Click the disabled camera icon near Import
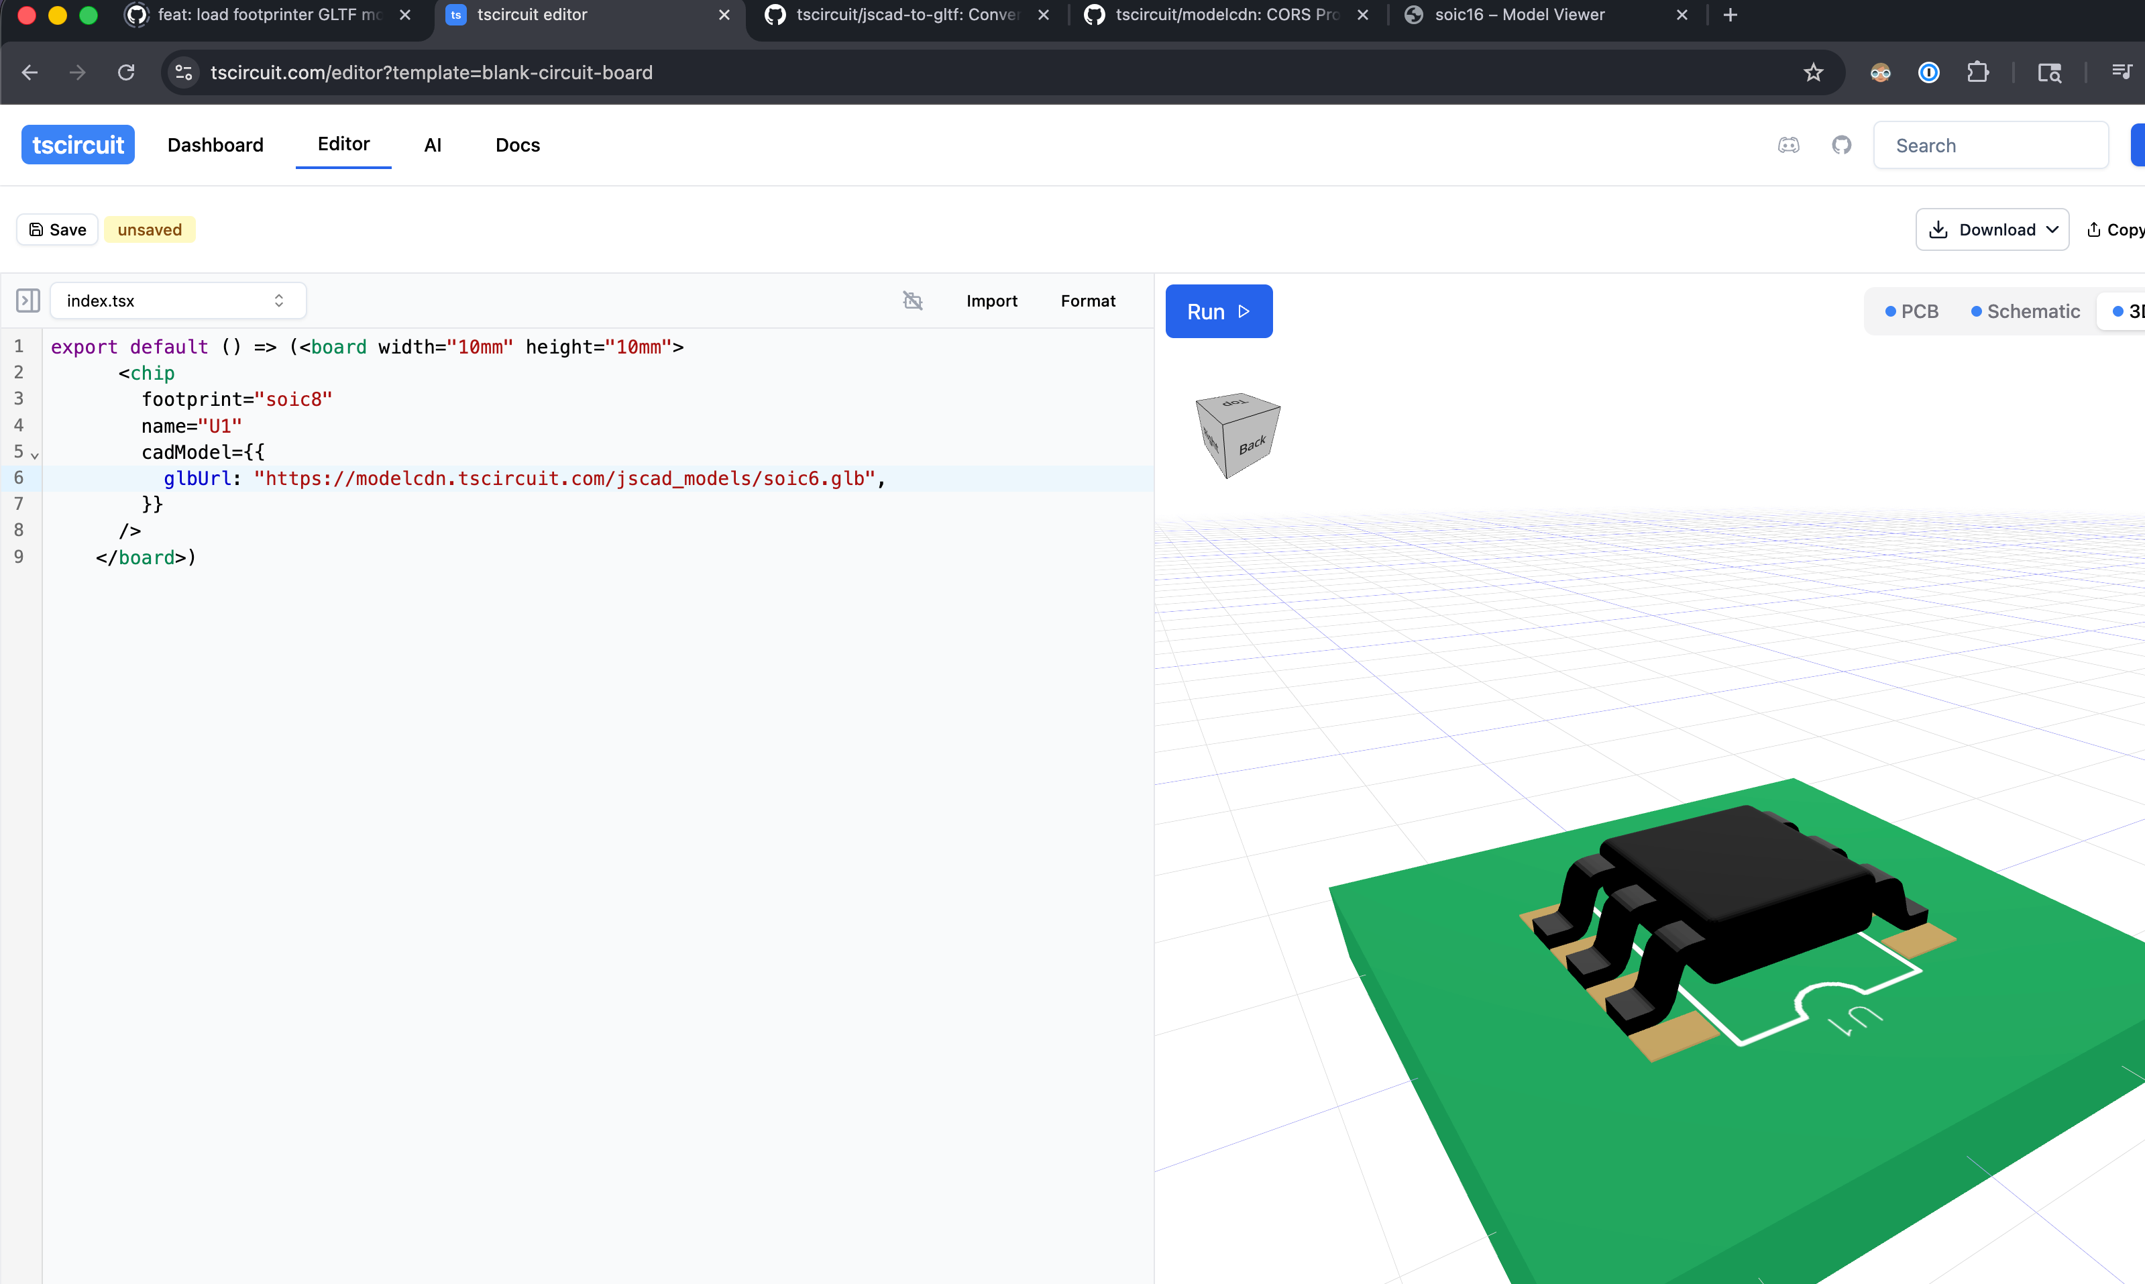 (912, 301)
